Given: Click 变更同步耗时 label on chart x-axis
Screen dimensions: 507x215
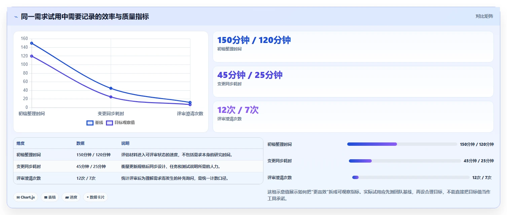Looking at the screenshot, I should click(111, 114).
